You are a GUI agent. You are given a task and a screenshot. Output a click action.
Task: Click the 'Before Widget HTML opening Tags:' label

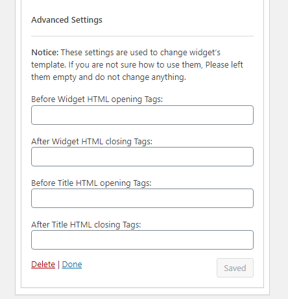(97, 99)
